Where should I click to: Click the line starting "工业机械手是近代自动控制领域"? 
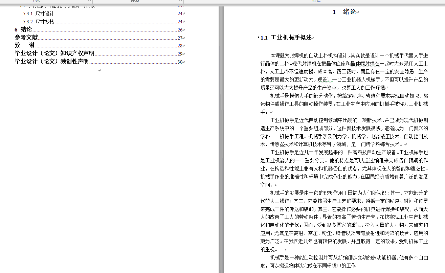349,120
